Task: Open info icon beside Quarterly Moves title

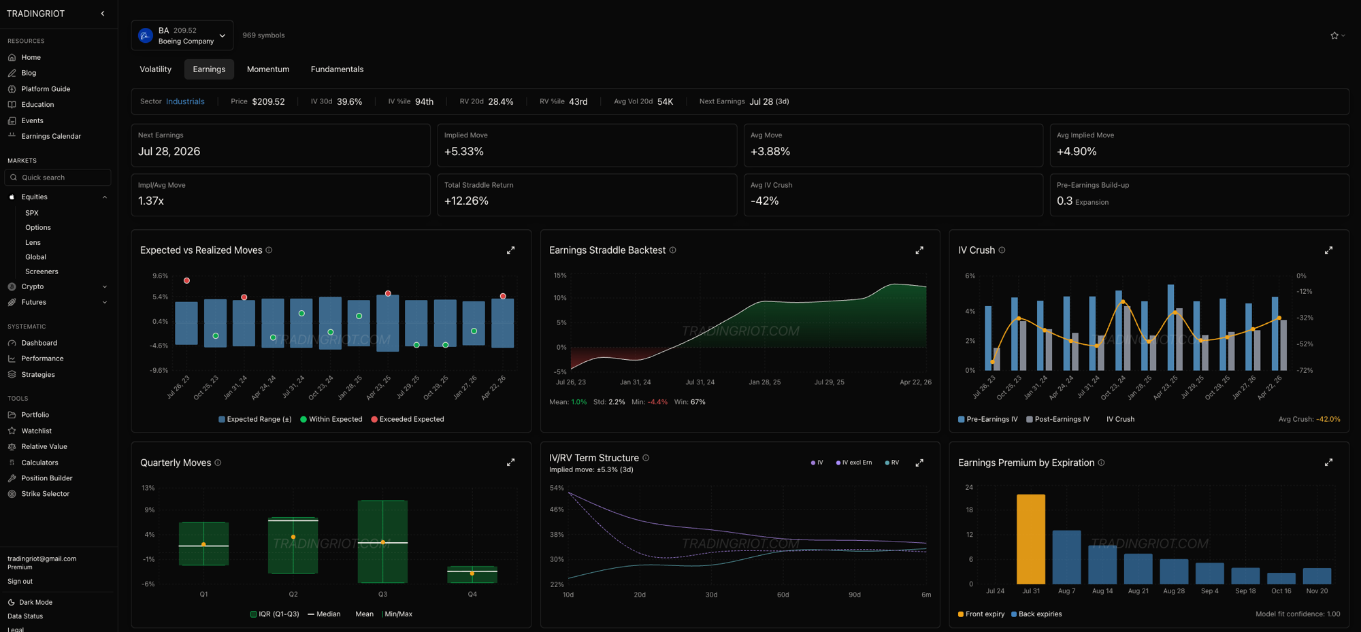Action: tap(218, 463)
